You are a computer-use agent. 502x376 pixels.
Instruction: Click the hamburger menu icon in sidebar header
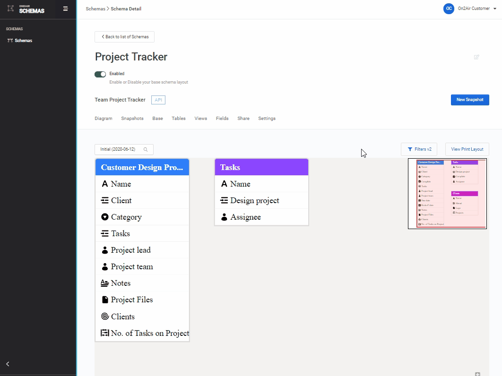pyautogui.click(x=65, y=9)
